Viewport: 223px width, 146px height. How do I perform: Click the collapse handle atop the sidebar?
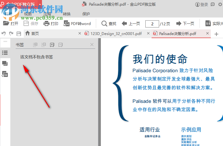tap(5, 41)
